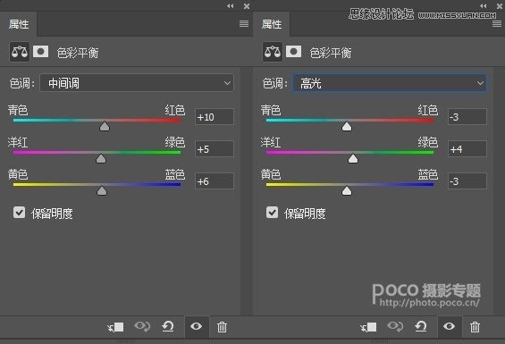The image size is (505, 344).
Task: Click color balance scales icon in right panel
Action: [273, 52]
